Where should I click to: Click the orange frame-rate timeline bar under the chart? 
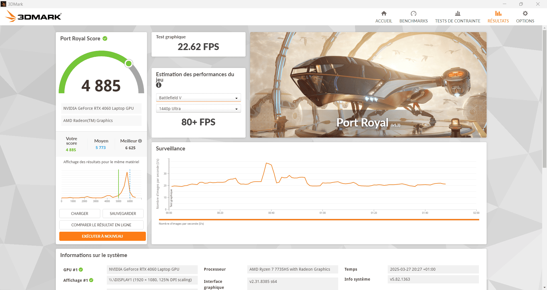coord(319,219)
